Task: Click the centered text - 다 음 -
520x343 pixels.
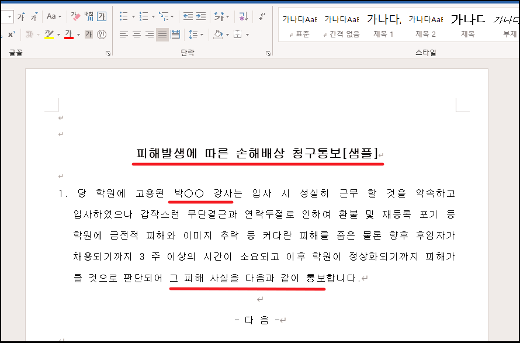Action: pos(257,320)
